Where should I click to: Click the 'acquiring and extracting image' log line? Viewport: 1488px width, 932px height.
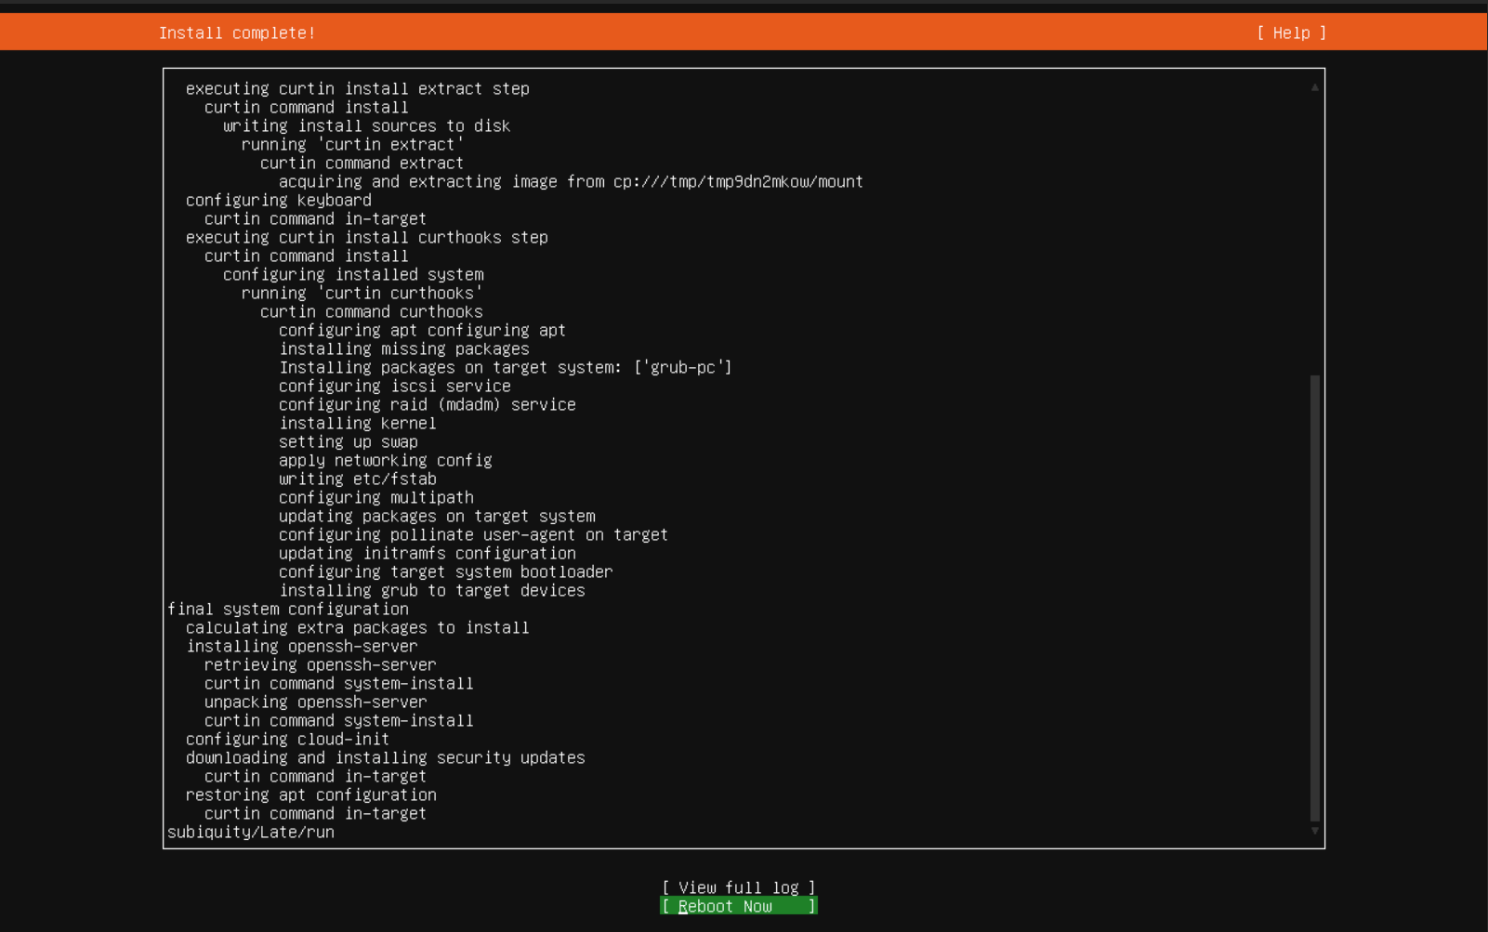coord(571,181)
